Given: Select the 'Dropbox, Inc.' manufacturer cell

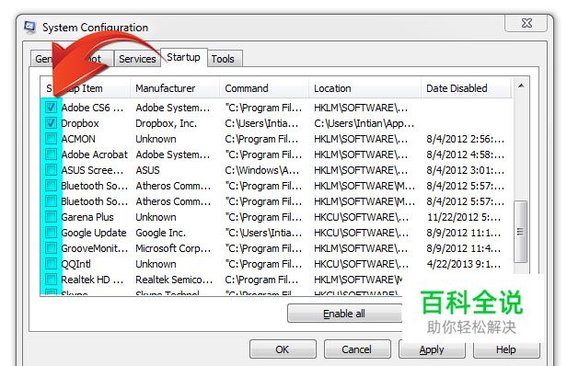Looking at the screenshot, I should (166, 123).
